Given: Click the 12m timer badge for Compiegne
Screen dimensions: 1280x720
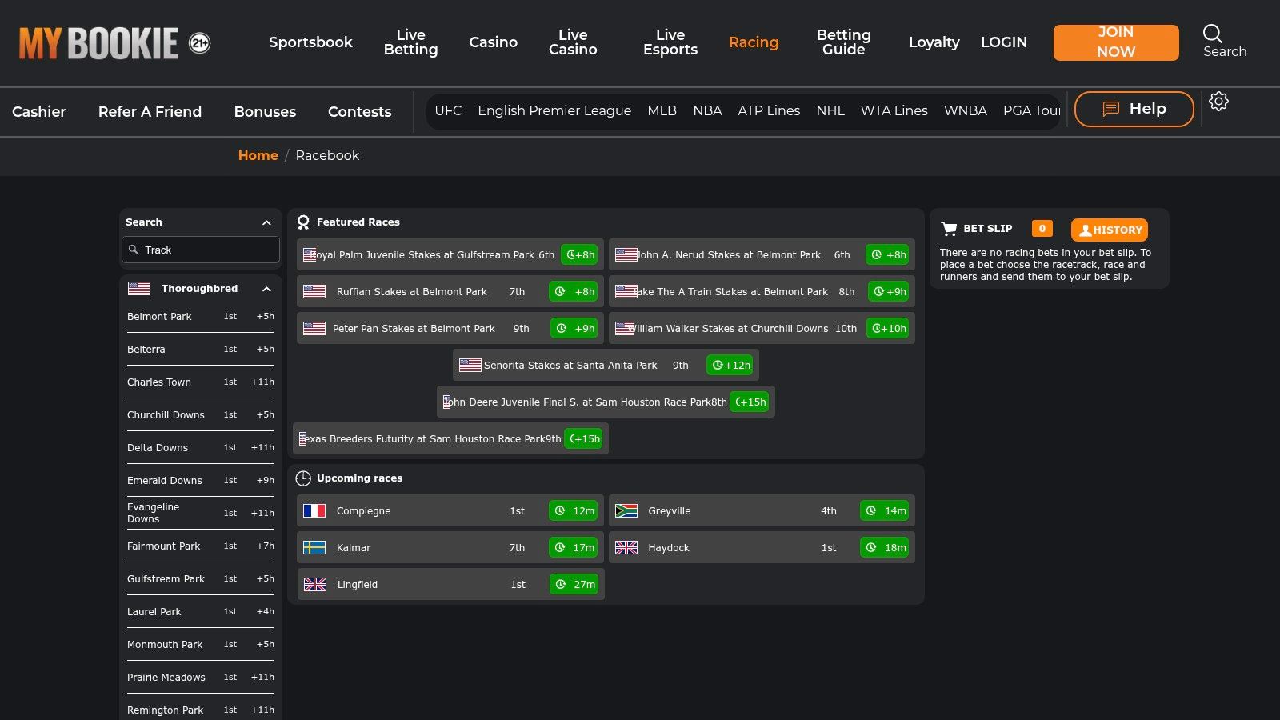Looking at the screenshot, I should point(574,510).
